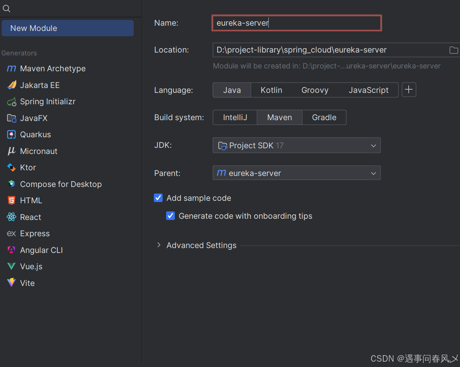Select the Micronaut mu icon

click(x=11, y=151)
